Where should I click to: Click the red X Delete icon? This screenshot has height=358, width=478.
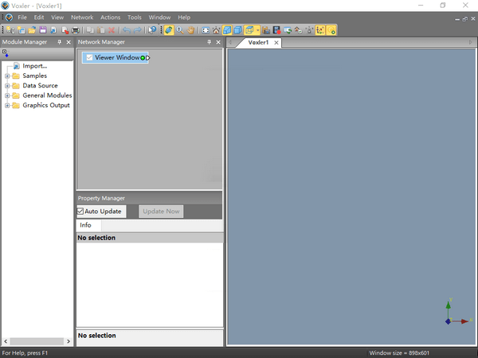click(112, 30)
